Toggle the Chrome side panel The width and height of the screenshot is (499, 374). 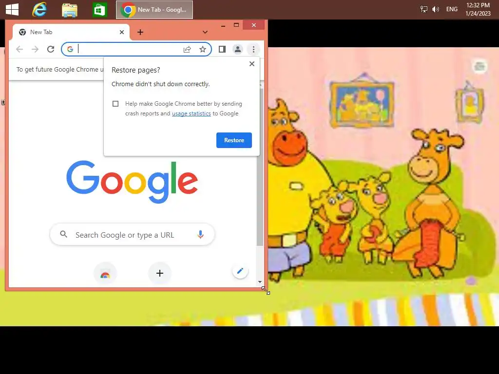[x=222, y=49]
